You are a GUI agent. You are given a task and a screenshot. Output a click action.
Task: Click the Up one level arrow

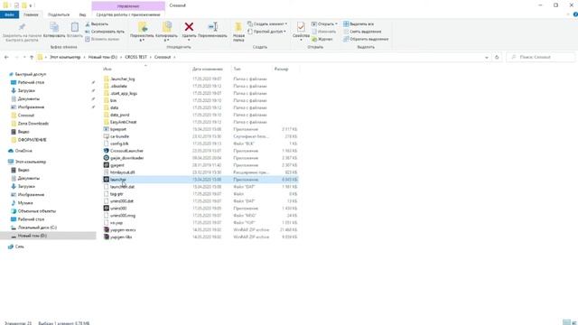coord(32,57)
